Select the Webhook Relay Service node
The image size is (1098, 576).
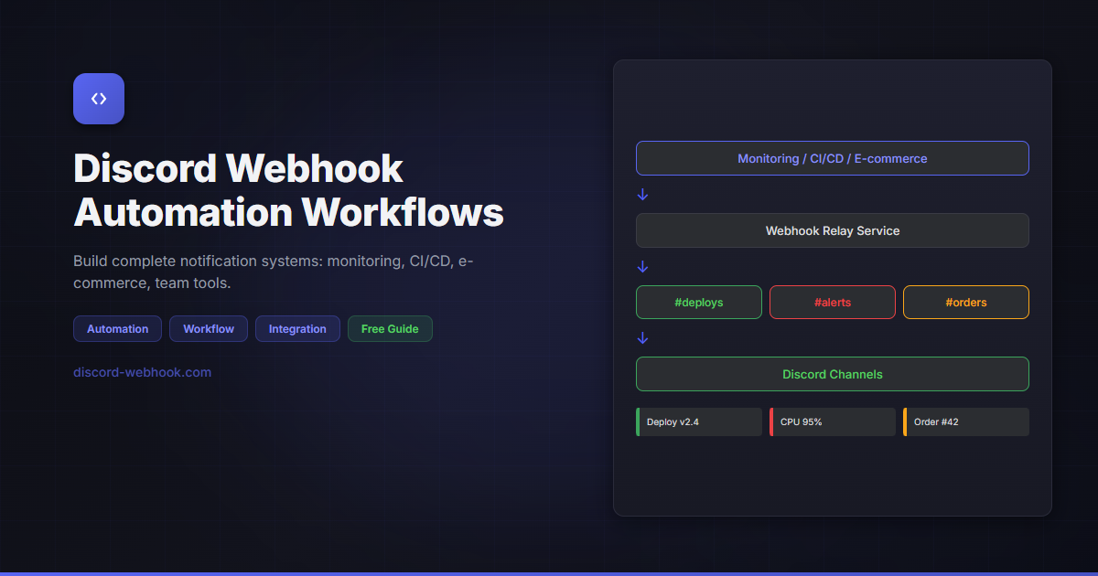pos(832,229)
